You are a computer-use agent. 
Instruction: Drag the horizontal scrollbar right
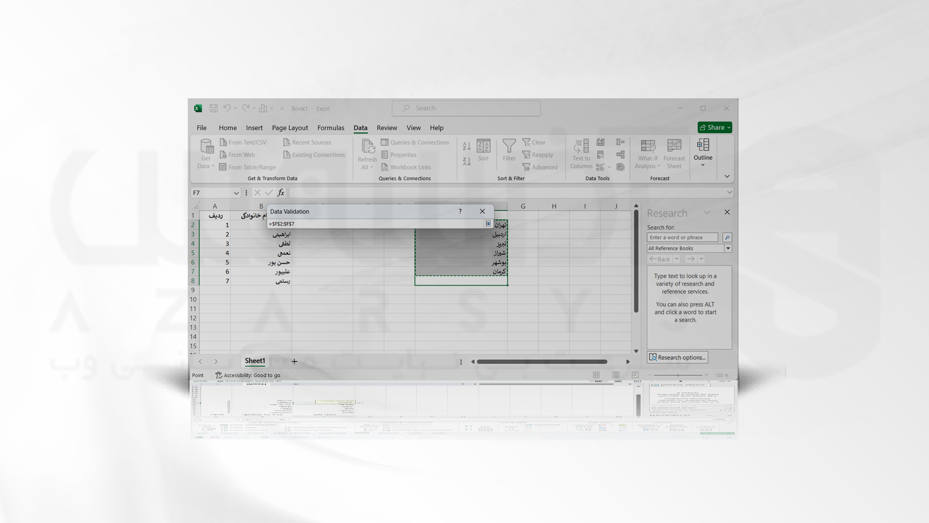click(629, 361)
